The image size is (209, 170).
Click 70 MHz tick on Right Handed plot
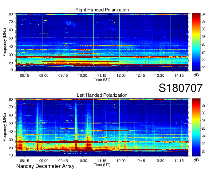11,22
